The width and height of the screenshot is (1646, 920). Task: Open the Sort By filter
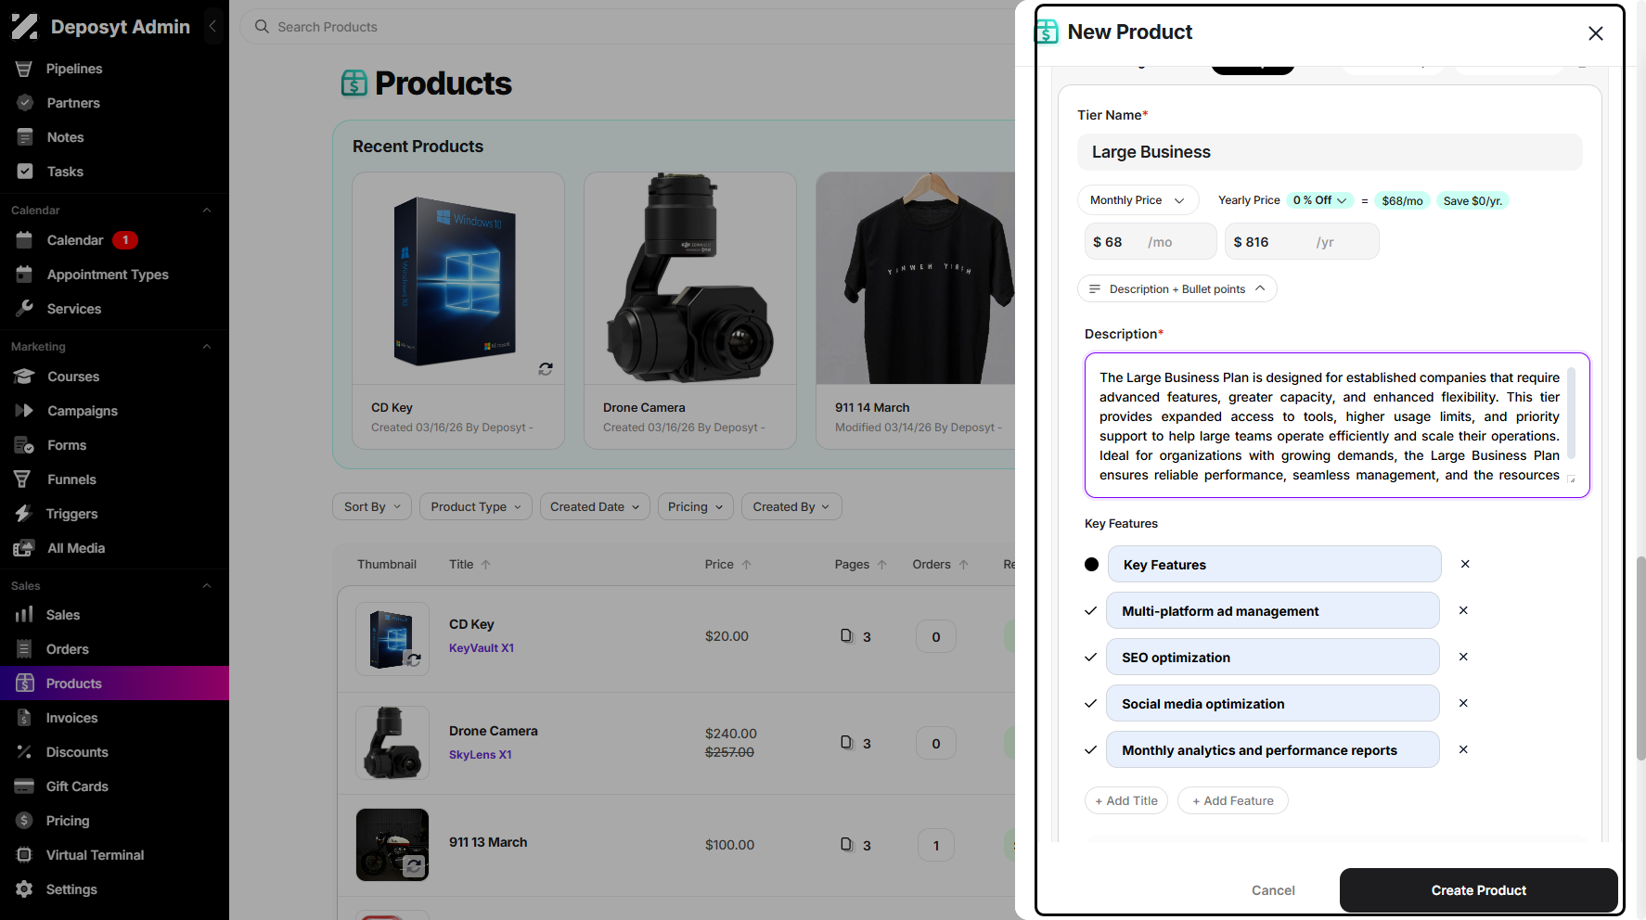point(372,507)
